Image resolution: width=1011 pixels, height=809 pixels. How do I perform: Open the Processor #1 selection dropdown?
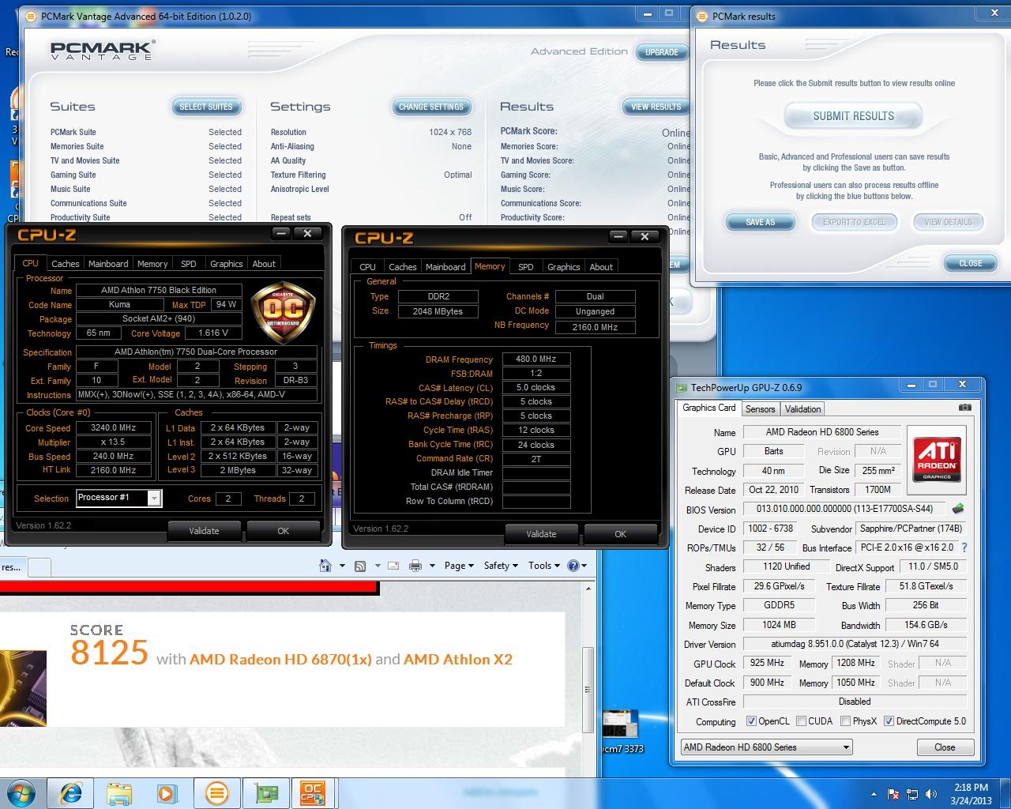point(118,498)
